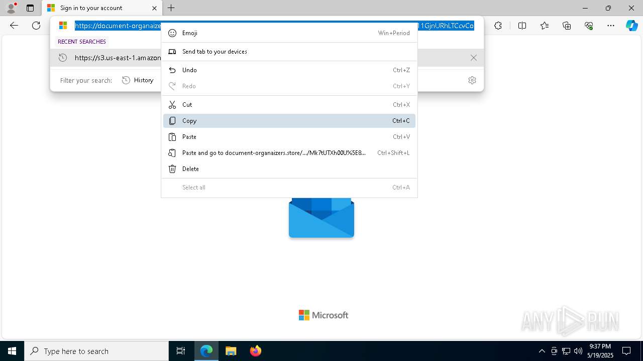Filter search by History

(x=138, y=80)
